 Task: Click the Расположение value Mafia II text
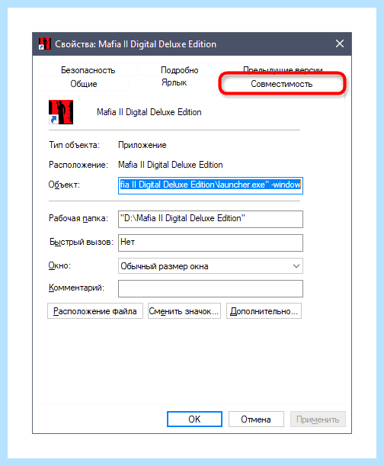[x=171, y=165]
